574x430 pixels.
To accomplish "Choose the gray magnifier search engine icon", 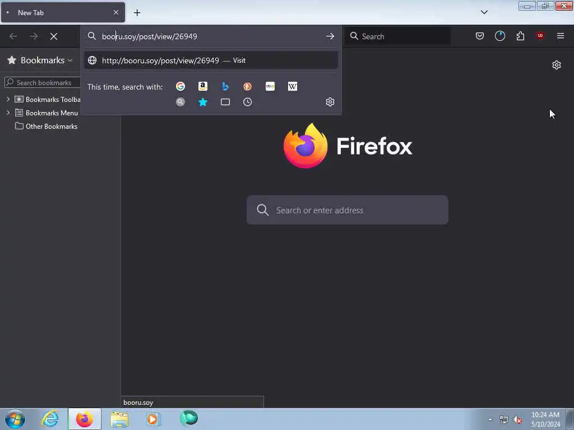I will pyautogui.click(x=180, y=102).
